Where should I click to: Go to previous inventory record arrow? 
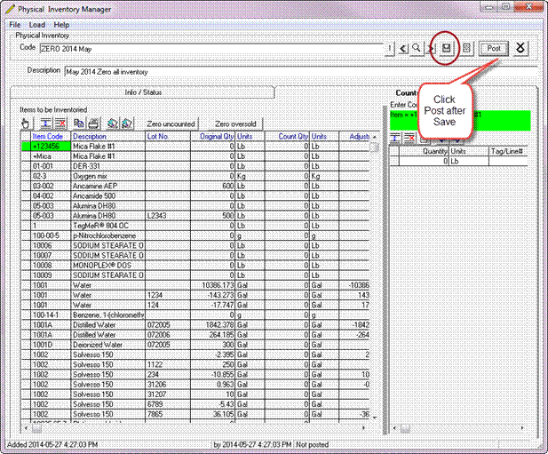point(403,49)
